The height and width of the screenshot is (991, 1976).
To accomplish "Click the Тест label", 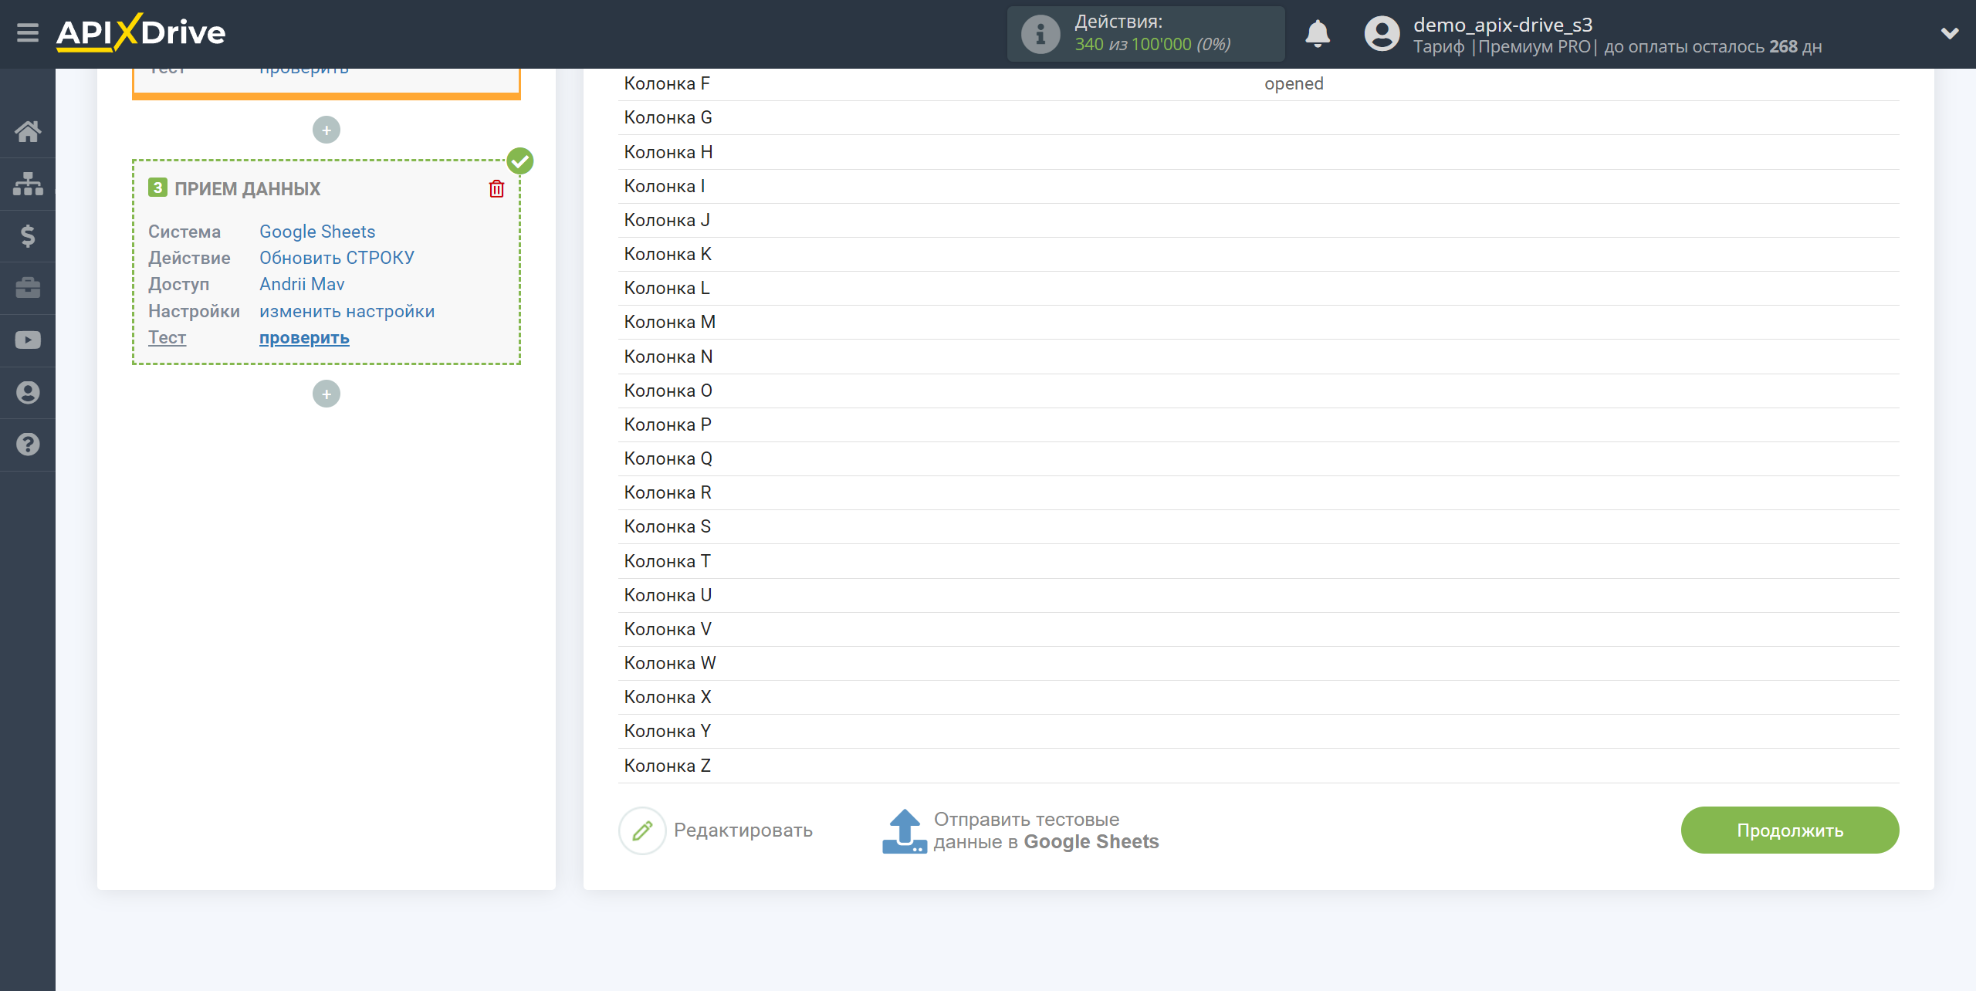I will [x=167, y=337].
